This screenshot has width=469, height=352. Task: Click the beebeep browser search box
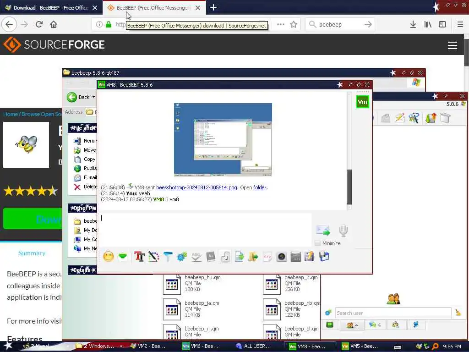tap(340, 24)
